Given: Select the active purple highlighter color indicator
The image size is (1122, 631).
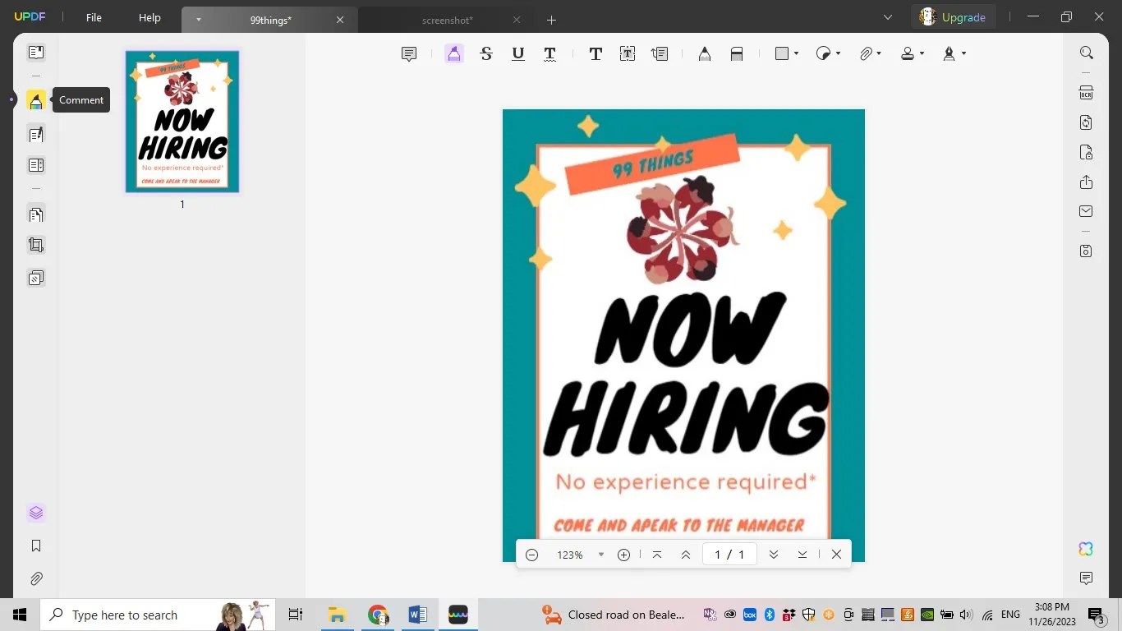Looking at the screenshot, I should click(453, 53).
